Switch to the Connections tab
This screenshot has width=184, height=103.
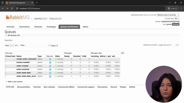coord(24,27)
